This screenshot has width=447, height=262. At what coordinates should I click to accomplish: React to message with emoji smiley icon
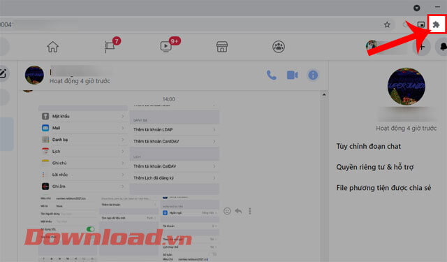tap(227, 211)
